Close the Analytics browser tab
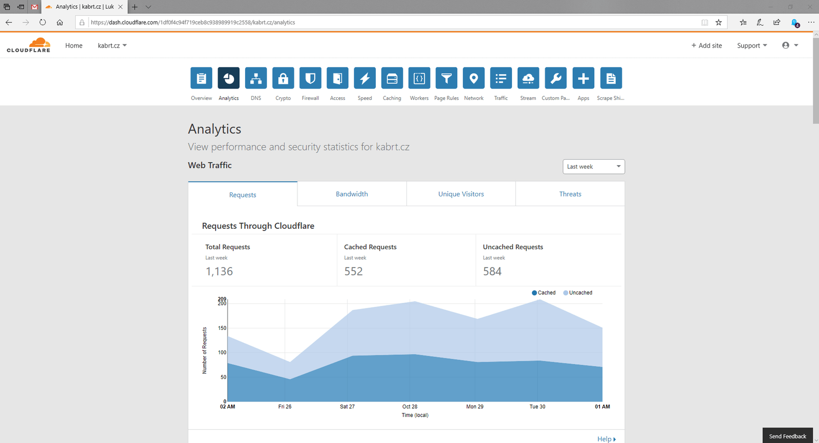Screen dimensions: 819x443 (120, 7)
